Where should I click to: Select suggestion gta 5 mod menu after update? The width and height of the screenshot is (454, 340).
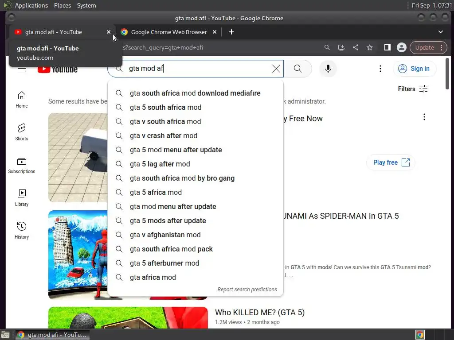pyautogui.click(x=196, y=150)
